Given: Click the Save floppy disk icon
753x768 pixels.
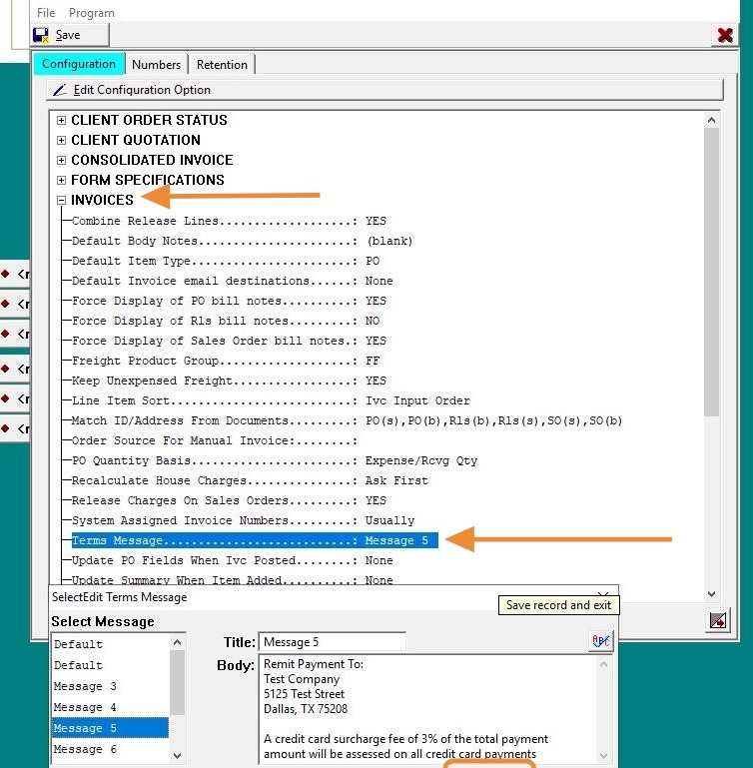Looking at the screenshot, I should click(41, 35).
